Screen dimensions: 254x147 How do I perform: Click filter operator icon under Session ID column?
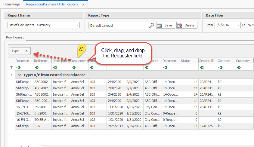pyautogui.click(x=202, y=68)
